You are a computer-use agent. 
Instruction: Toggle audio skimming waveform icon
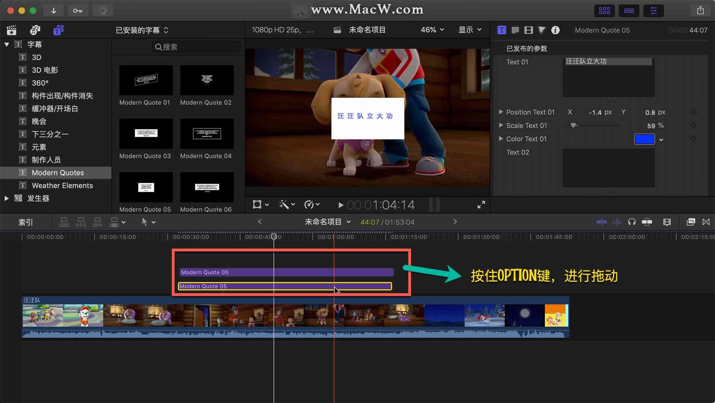617,222
